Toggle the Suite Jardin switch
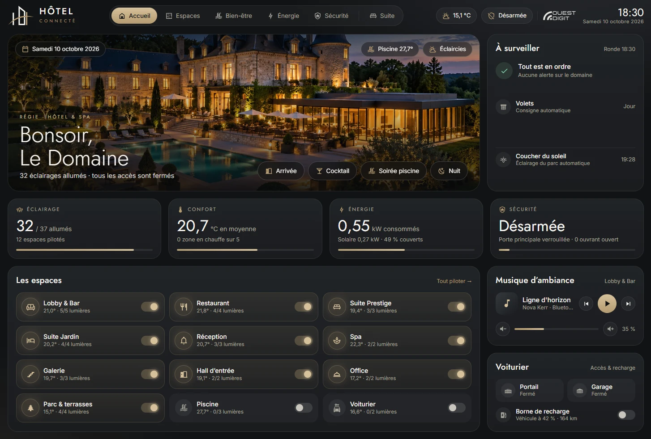651x439 pixels. [150, 341]
